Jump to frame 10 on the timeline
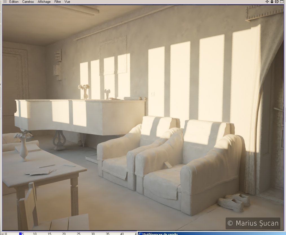Viewport: 286px width, 235px height. click(35, 234)
